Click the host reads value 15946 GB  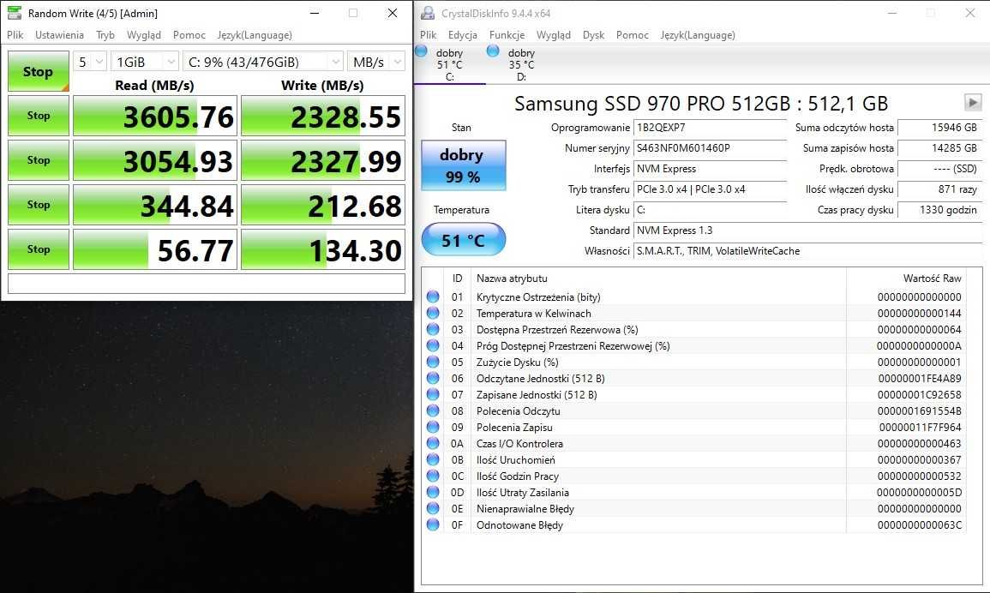[939, 128]
